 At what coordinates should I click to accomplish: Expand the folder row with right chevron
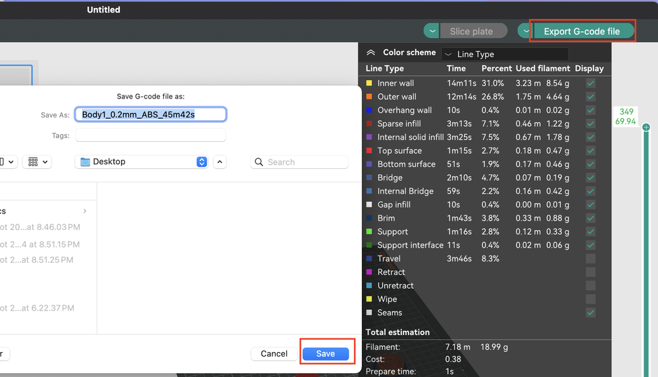click(x=85, y=211)
